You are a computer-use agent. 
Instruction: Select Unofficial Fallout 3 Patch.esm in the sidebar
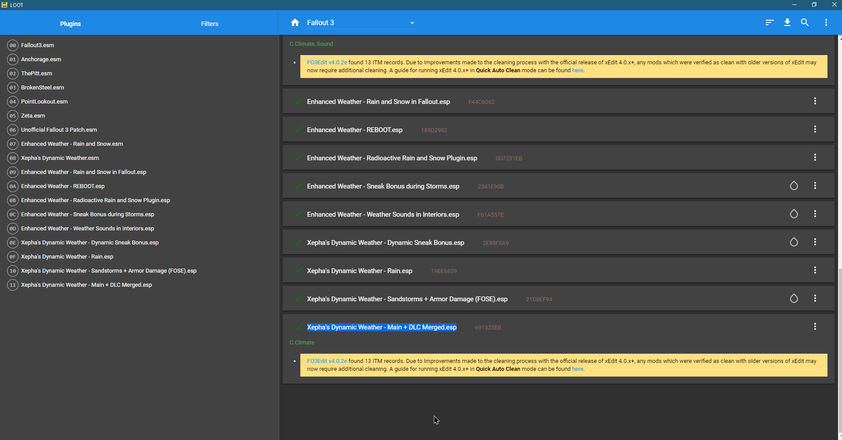pyautogui.click(x=59, y=129)
